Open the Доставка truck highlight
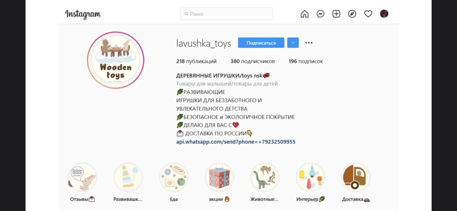457x211 pixels. pyautogui.click(x=356, y=177)
